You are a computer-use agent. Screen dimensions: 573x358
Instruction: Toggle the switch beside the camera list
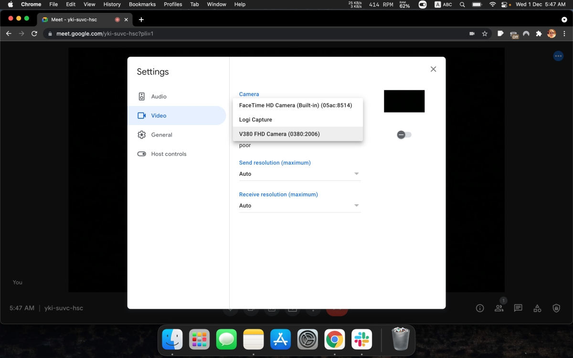pyautogui.click(x=404, y=135)
